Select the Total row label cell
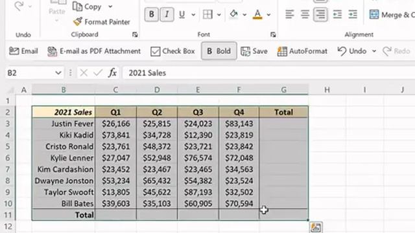This screenshot has height=233, width=415. tap(64, 215)
